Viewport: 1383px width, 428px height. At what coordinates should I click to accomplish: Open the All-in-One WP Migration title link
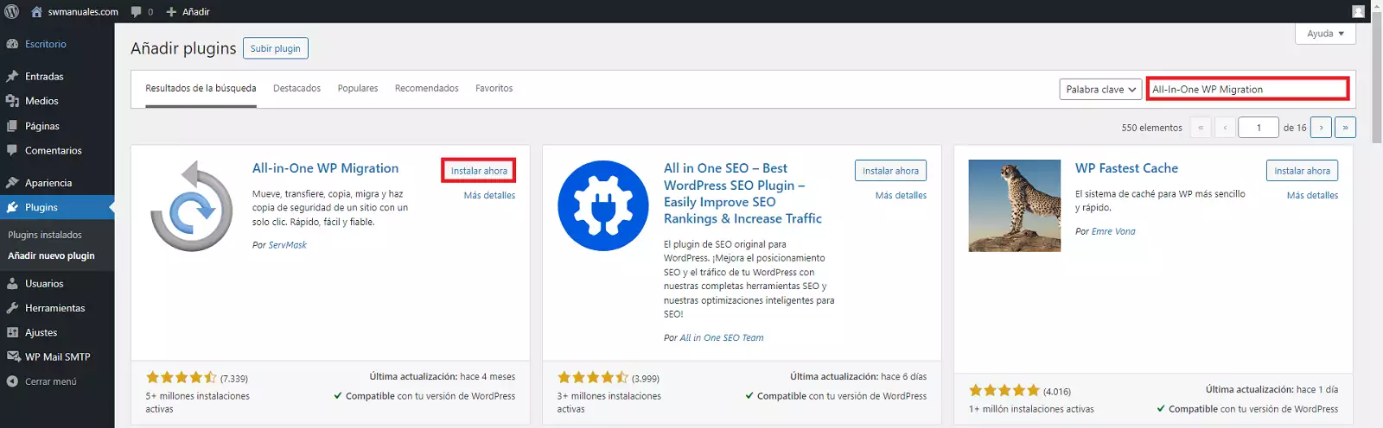pos(325,168)
